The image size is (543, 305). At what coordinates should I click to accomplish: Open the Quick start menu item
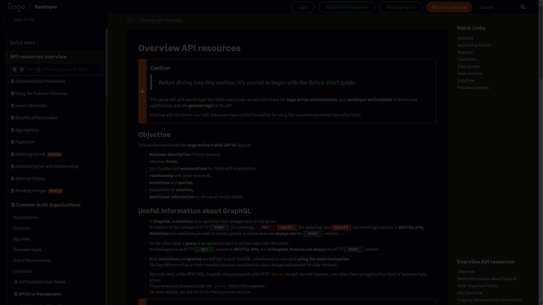point(22,43)
